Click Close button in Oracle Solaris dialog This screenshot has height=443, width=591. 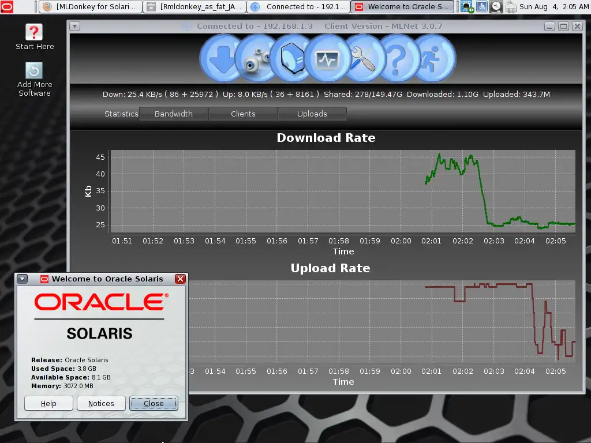pos(154,403)
